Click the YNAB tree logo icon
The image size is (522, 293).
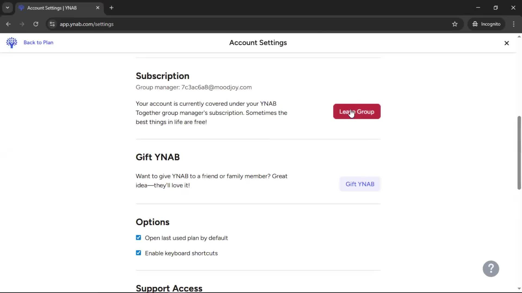[12, 43]
